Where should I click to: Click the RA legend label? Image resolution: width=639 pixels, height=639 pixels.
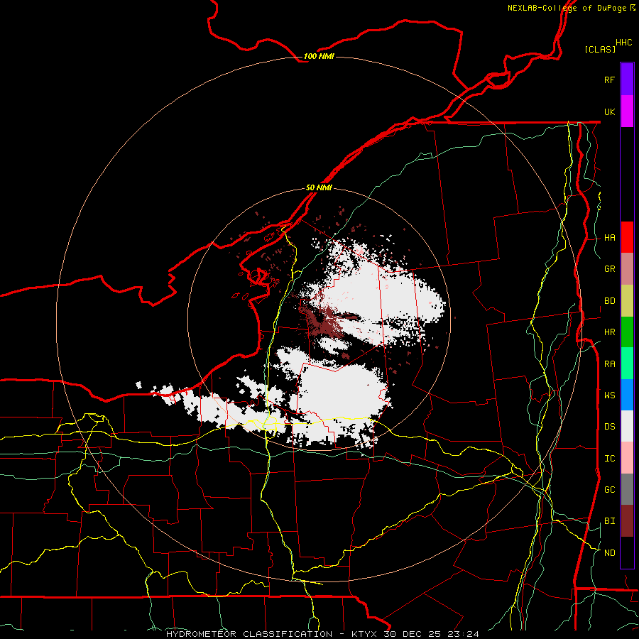click(x=609, y=364)
